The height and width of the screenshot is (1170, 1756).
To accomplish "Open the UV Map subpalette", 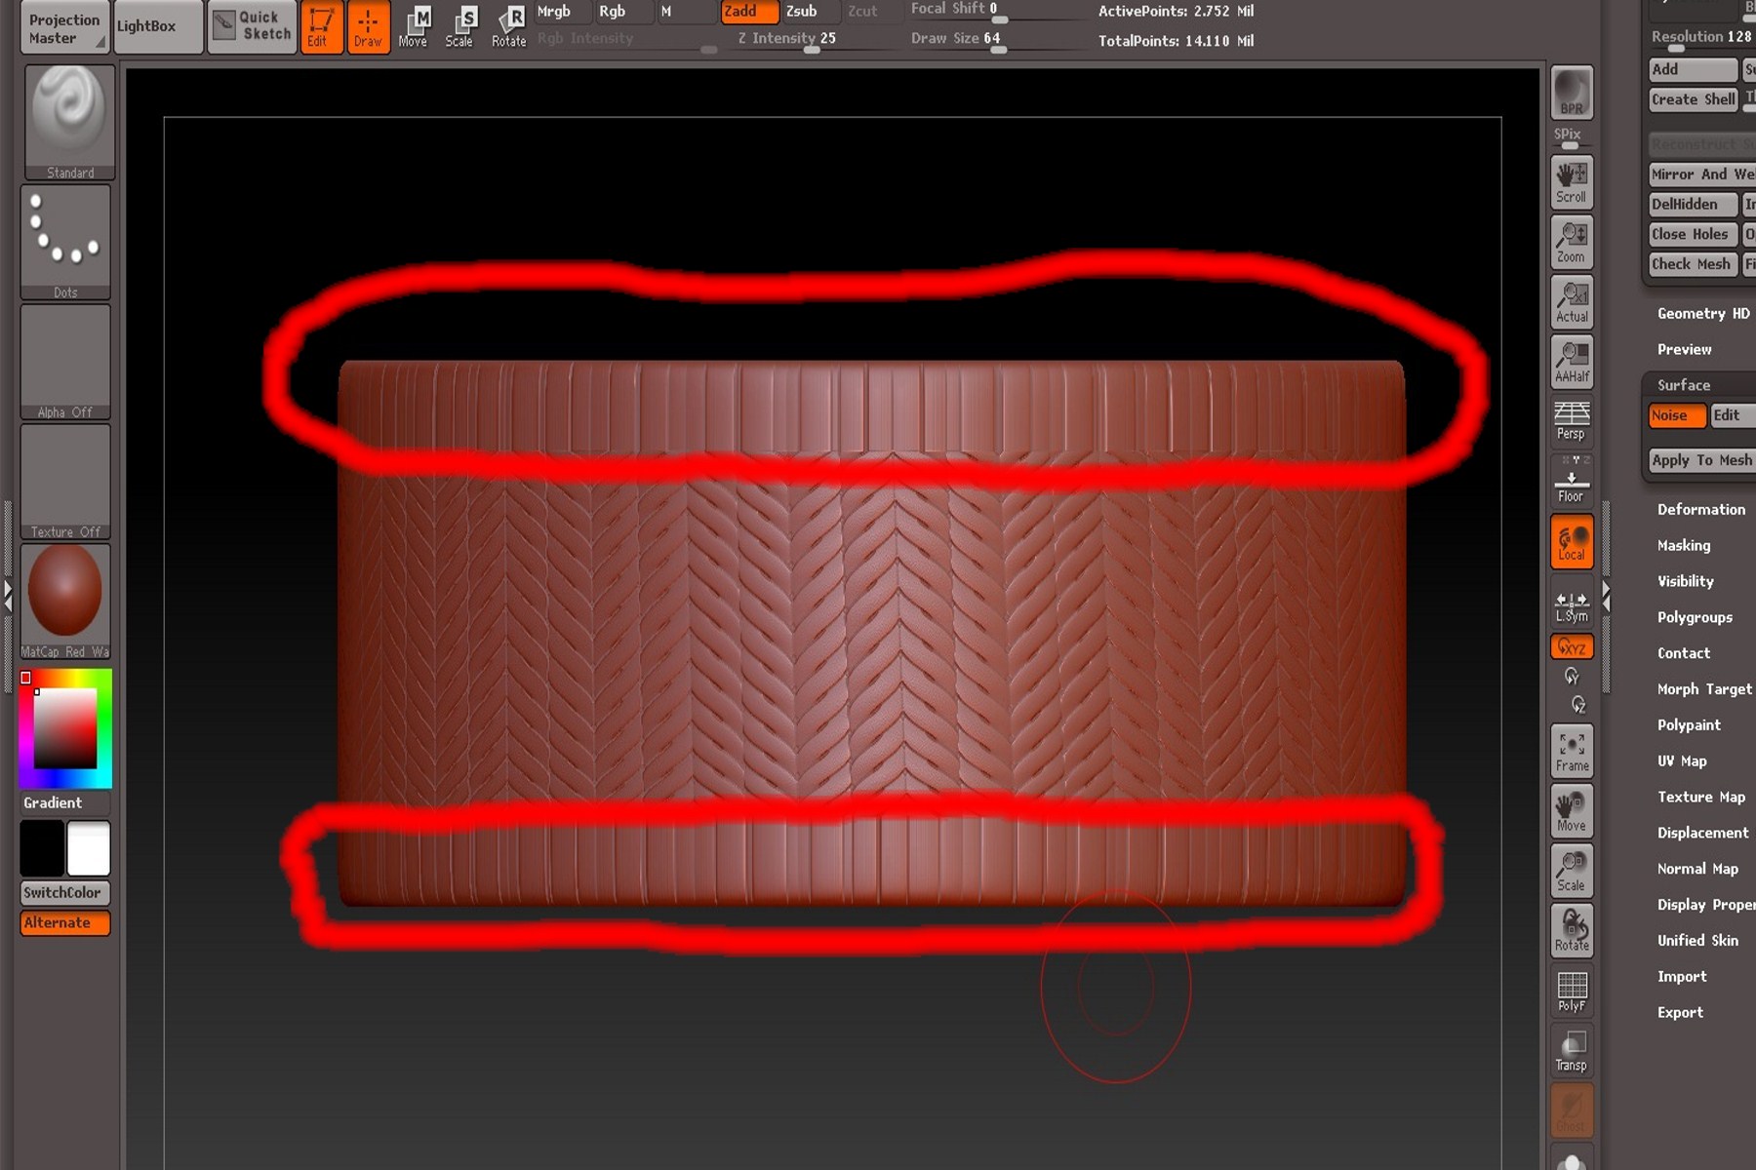I will pos(1682,761).
